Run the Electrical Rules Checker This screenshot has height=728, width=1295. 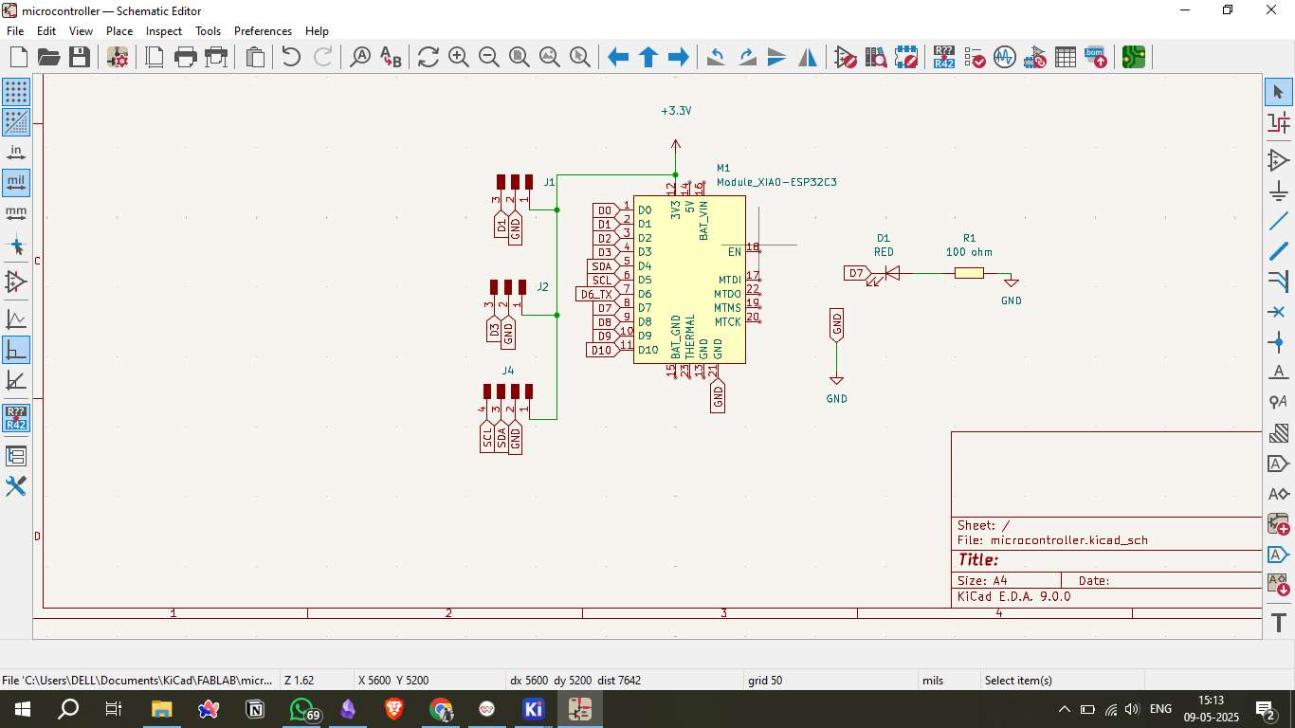tap(975, 58)
